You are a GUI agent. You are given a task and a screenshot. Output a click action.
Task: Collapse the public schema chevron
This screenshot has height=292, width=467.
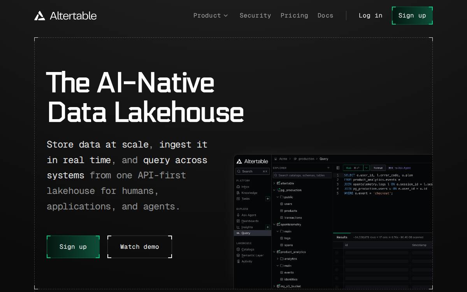click(277, 197)
